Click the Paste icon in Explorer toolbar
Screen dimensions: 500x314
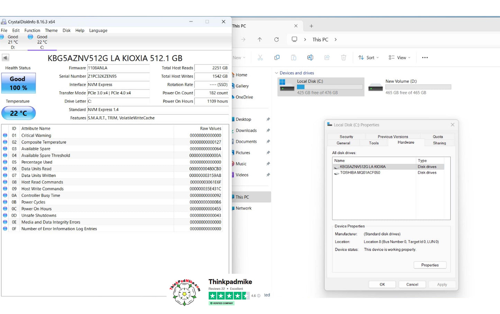click(293, 57)
